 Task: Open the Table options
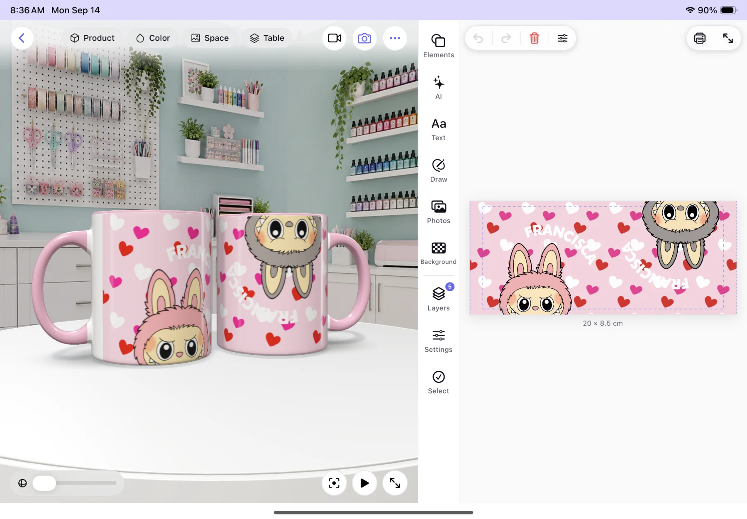pos(267,38)
